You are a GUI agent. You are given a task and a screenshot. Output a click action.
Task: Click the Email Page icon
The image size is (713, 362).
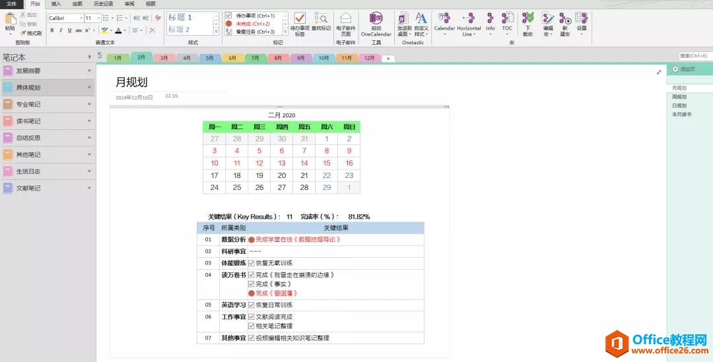tap(345, 18)
